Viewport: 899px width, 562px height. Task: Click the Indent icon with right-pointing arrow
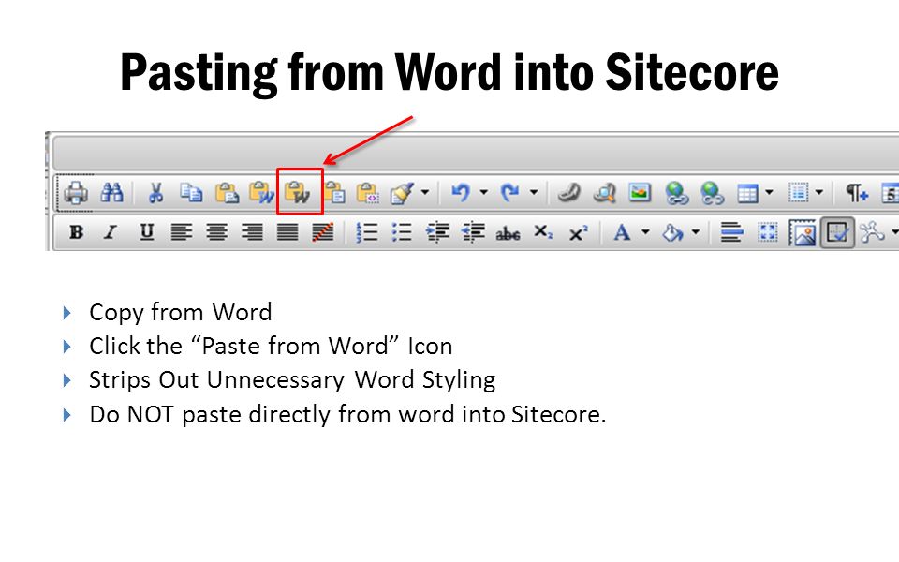[437, 232]
